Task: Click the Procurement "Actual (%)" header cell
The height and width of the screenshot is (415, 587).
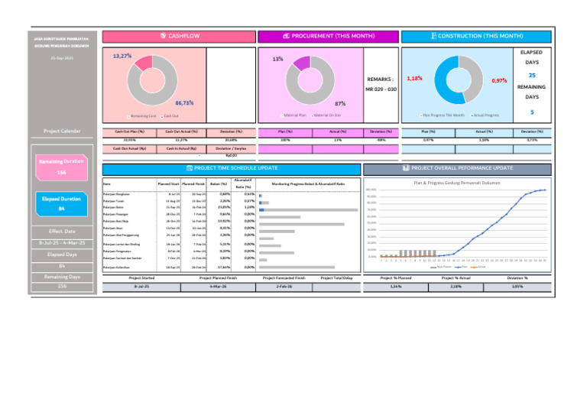Action: [338, 132]
